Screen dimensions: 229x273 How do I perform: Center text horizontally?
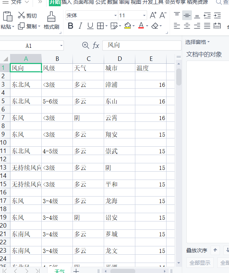187,26
